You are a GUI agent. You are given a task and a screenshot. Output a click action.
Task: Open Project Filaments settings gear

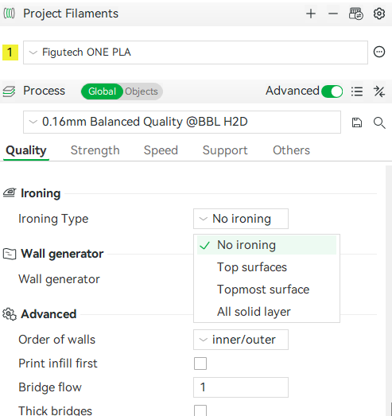point(379,14)
